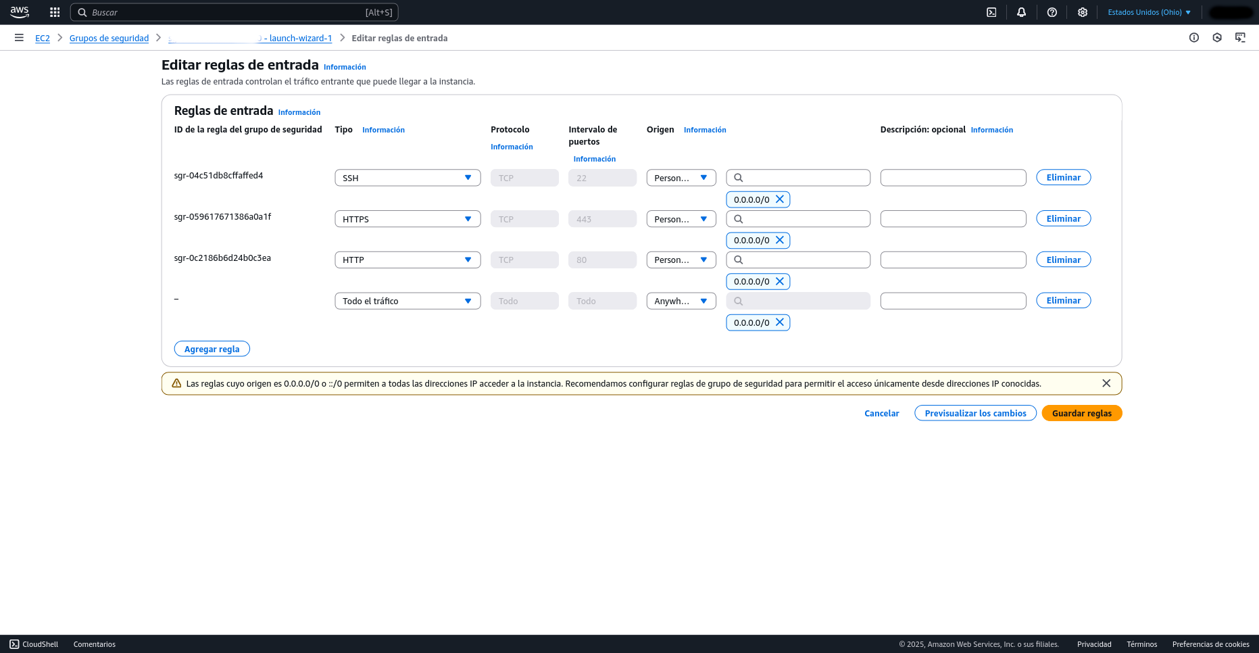Click Información beside Descripción: opcional
The width and height of the screenshot is (1259, 653).
click(992, 130)
